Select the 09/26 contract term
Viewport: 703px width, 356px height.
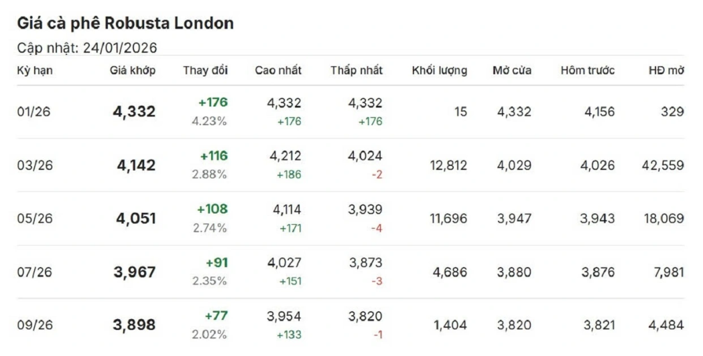coord(34,325)
